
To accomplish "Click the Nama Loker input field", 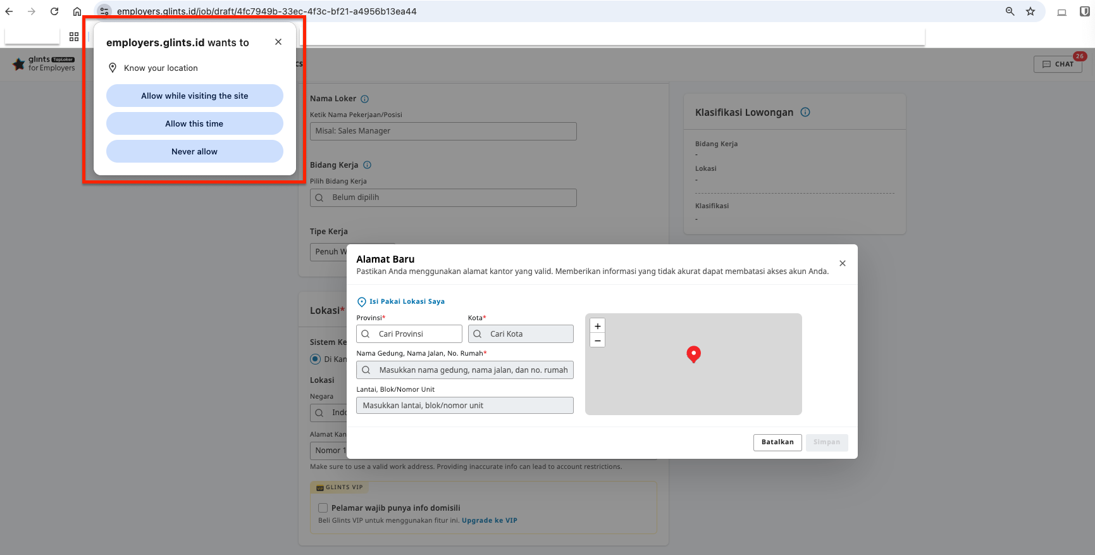I will tap(443, 131).
